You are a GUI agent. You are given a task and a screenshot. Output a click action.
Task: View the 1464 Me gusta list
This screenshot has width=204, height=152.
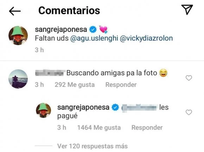point(99,127)
